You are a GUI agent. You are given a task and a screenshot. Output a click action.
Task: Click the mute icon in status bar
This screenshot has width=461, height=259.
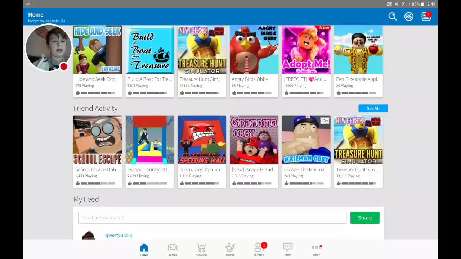pyautogui.click(x=397, y=4)
